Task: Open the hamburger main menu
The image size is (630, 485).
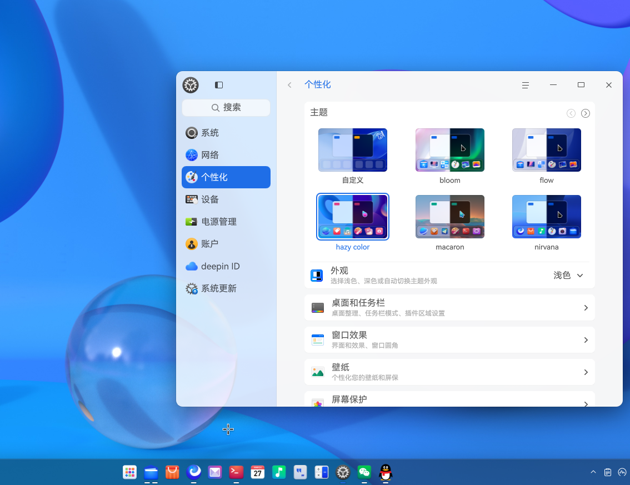Action: 525,85
